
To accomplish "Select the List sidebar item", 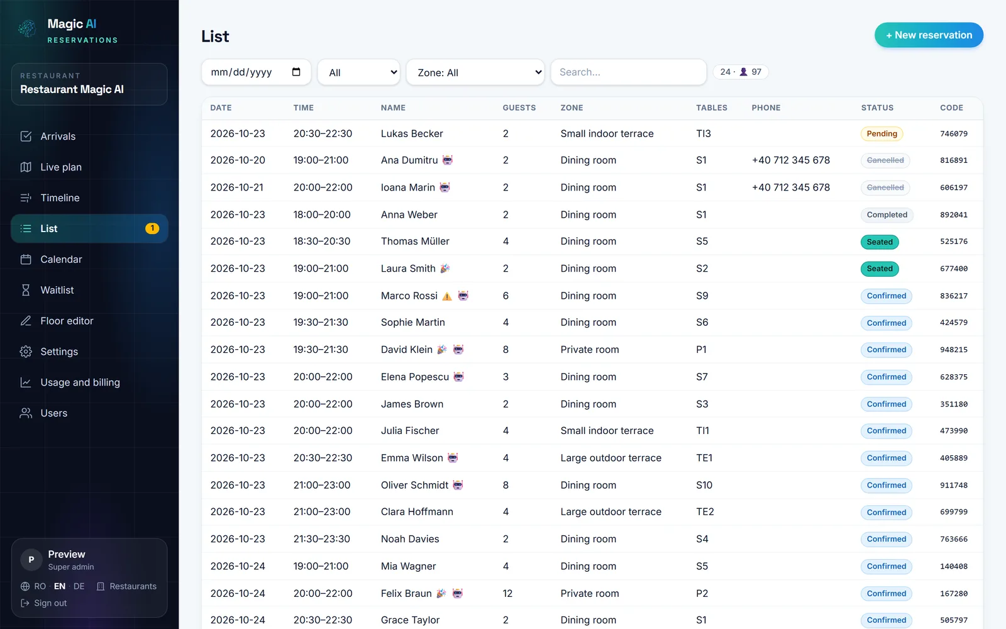I will pos(89,229).
